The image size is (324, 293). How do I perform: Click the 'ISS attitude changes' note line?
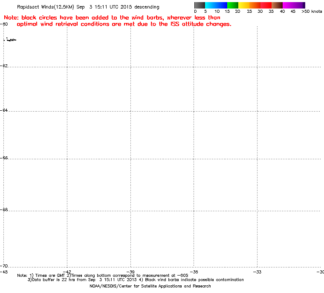(124, 24)
